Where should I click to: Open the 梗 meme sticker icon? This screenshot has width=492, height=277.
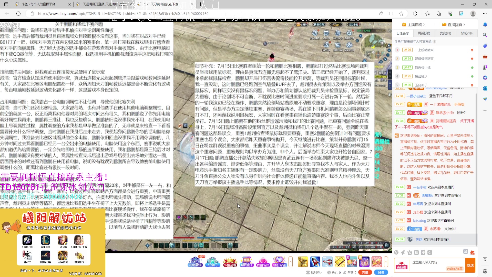[423, 252]
